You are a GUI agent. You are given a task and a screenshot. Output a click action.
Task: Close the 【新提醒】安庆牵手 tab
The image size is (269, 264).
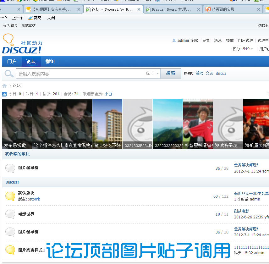[79, 10]
